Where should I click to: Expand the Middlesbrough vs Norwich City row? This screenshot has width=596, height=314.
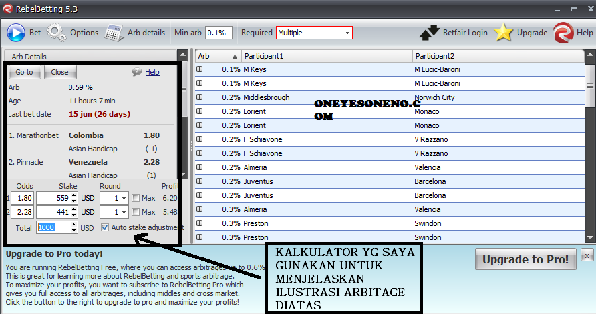(200, 97)
